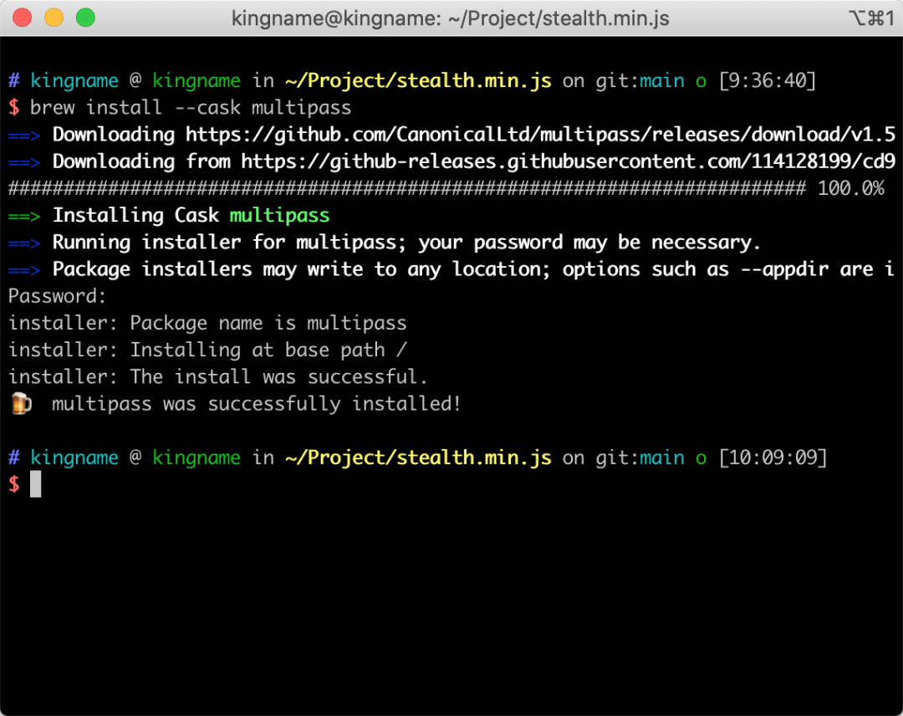Click 'Installing Cask' text
Screen dimensions: 903x716
(135, 216)
